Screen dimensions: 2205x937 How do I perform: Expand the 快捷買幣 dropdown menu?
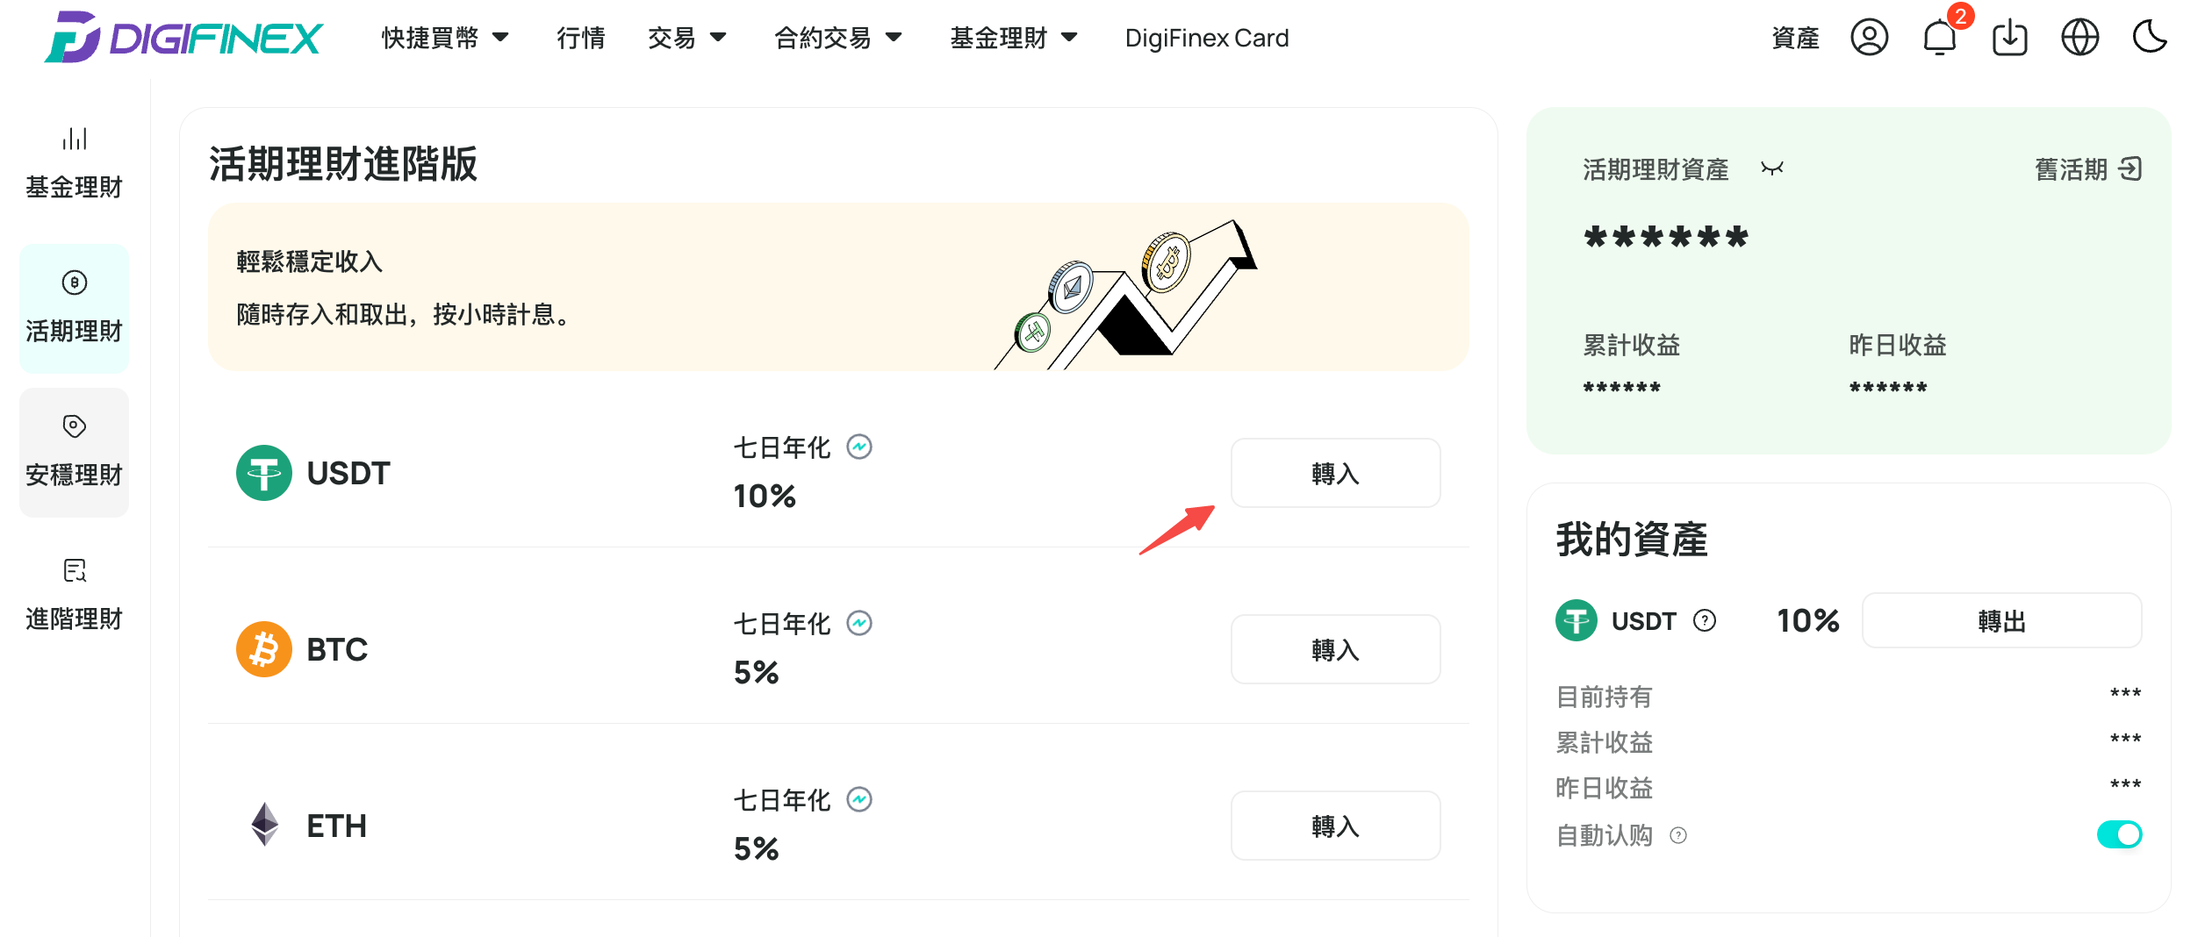click(445, 38)
